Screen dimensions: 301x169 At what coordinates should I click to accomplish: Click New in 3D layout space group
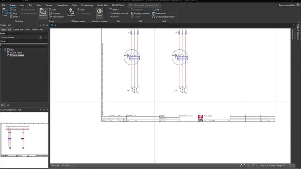(x=81, y=9)
